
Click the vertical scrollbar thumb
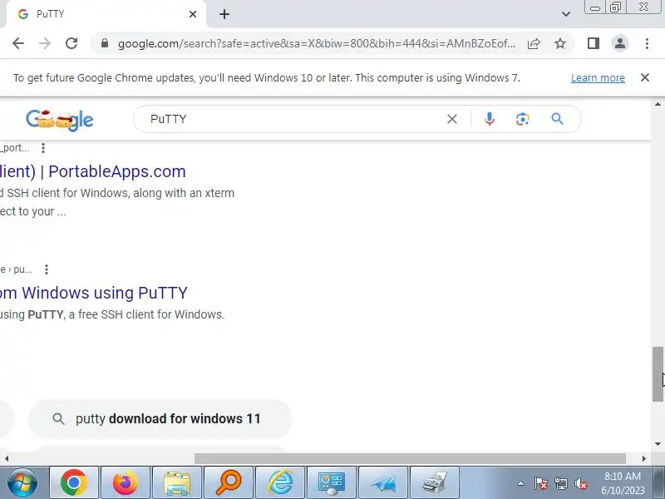[658, 373]
